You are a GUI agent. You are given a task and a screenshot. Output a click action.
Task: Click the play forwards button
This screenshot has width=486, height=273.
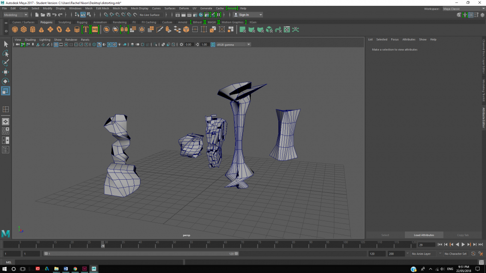tap(463, 244)
